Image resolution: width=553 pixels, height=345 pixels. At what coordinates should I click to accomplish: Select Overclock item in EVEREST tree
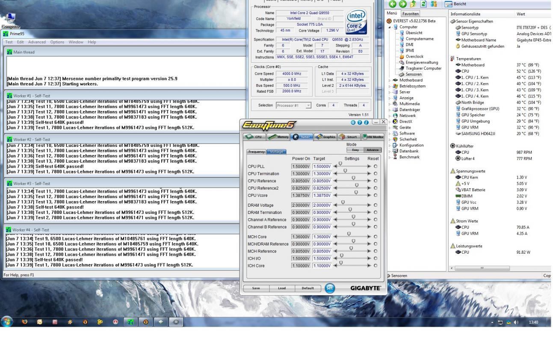click(x=411, y=56)
